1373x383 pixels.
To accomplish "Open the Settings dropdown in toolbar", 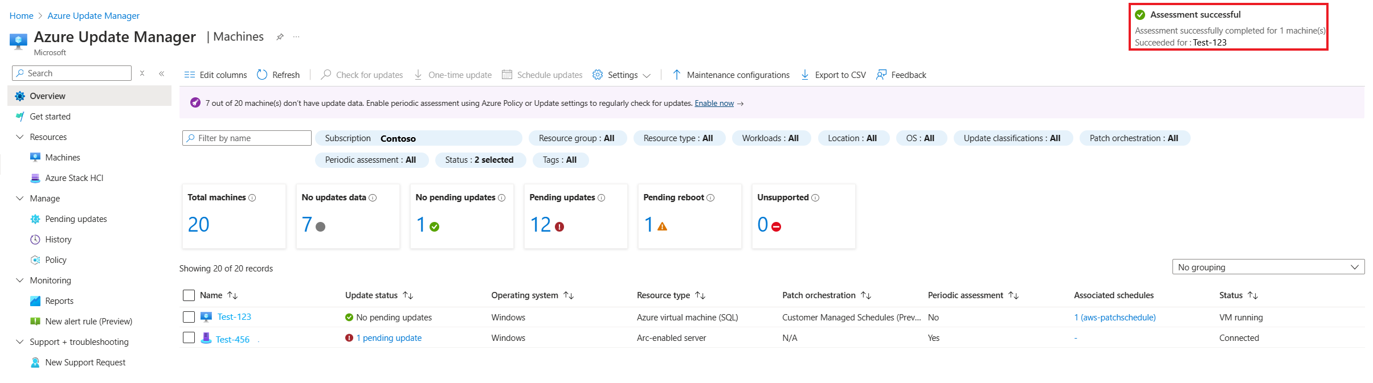I will click(x=622, y=75).
